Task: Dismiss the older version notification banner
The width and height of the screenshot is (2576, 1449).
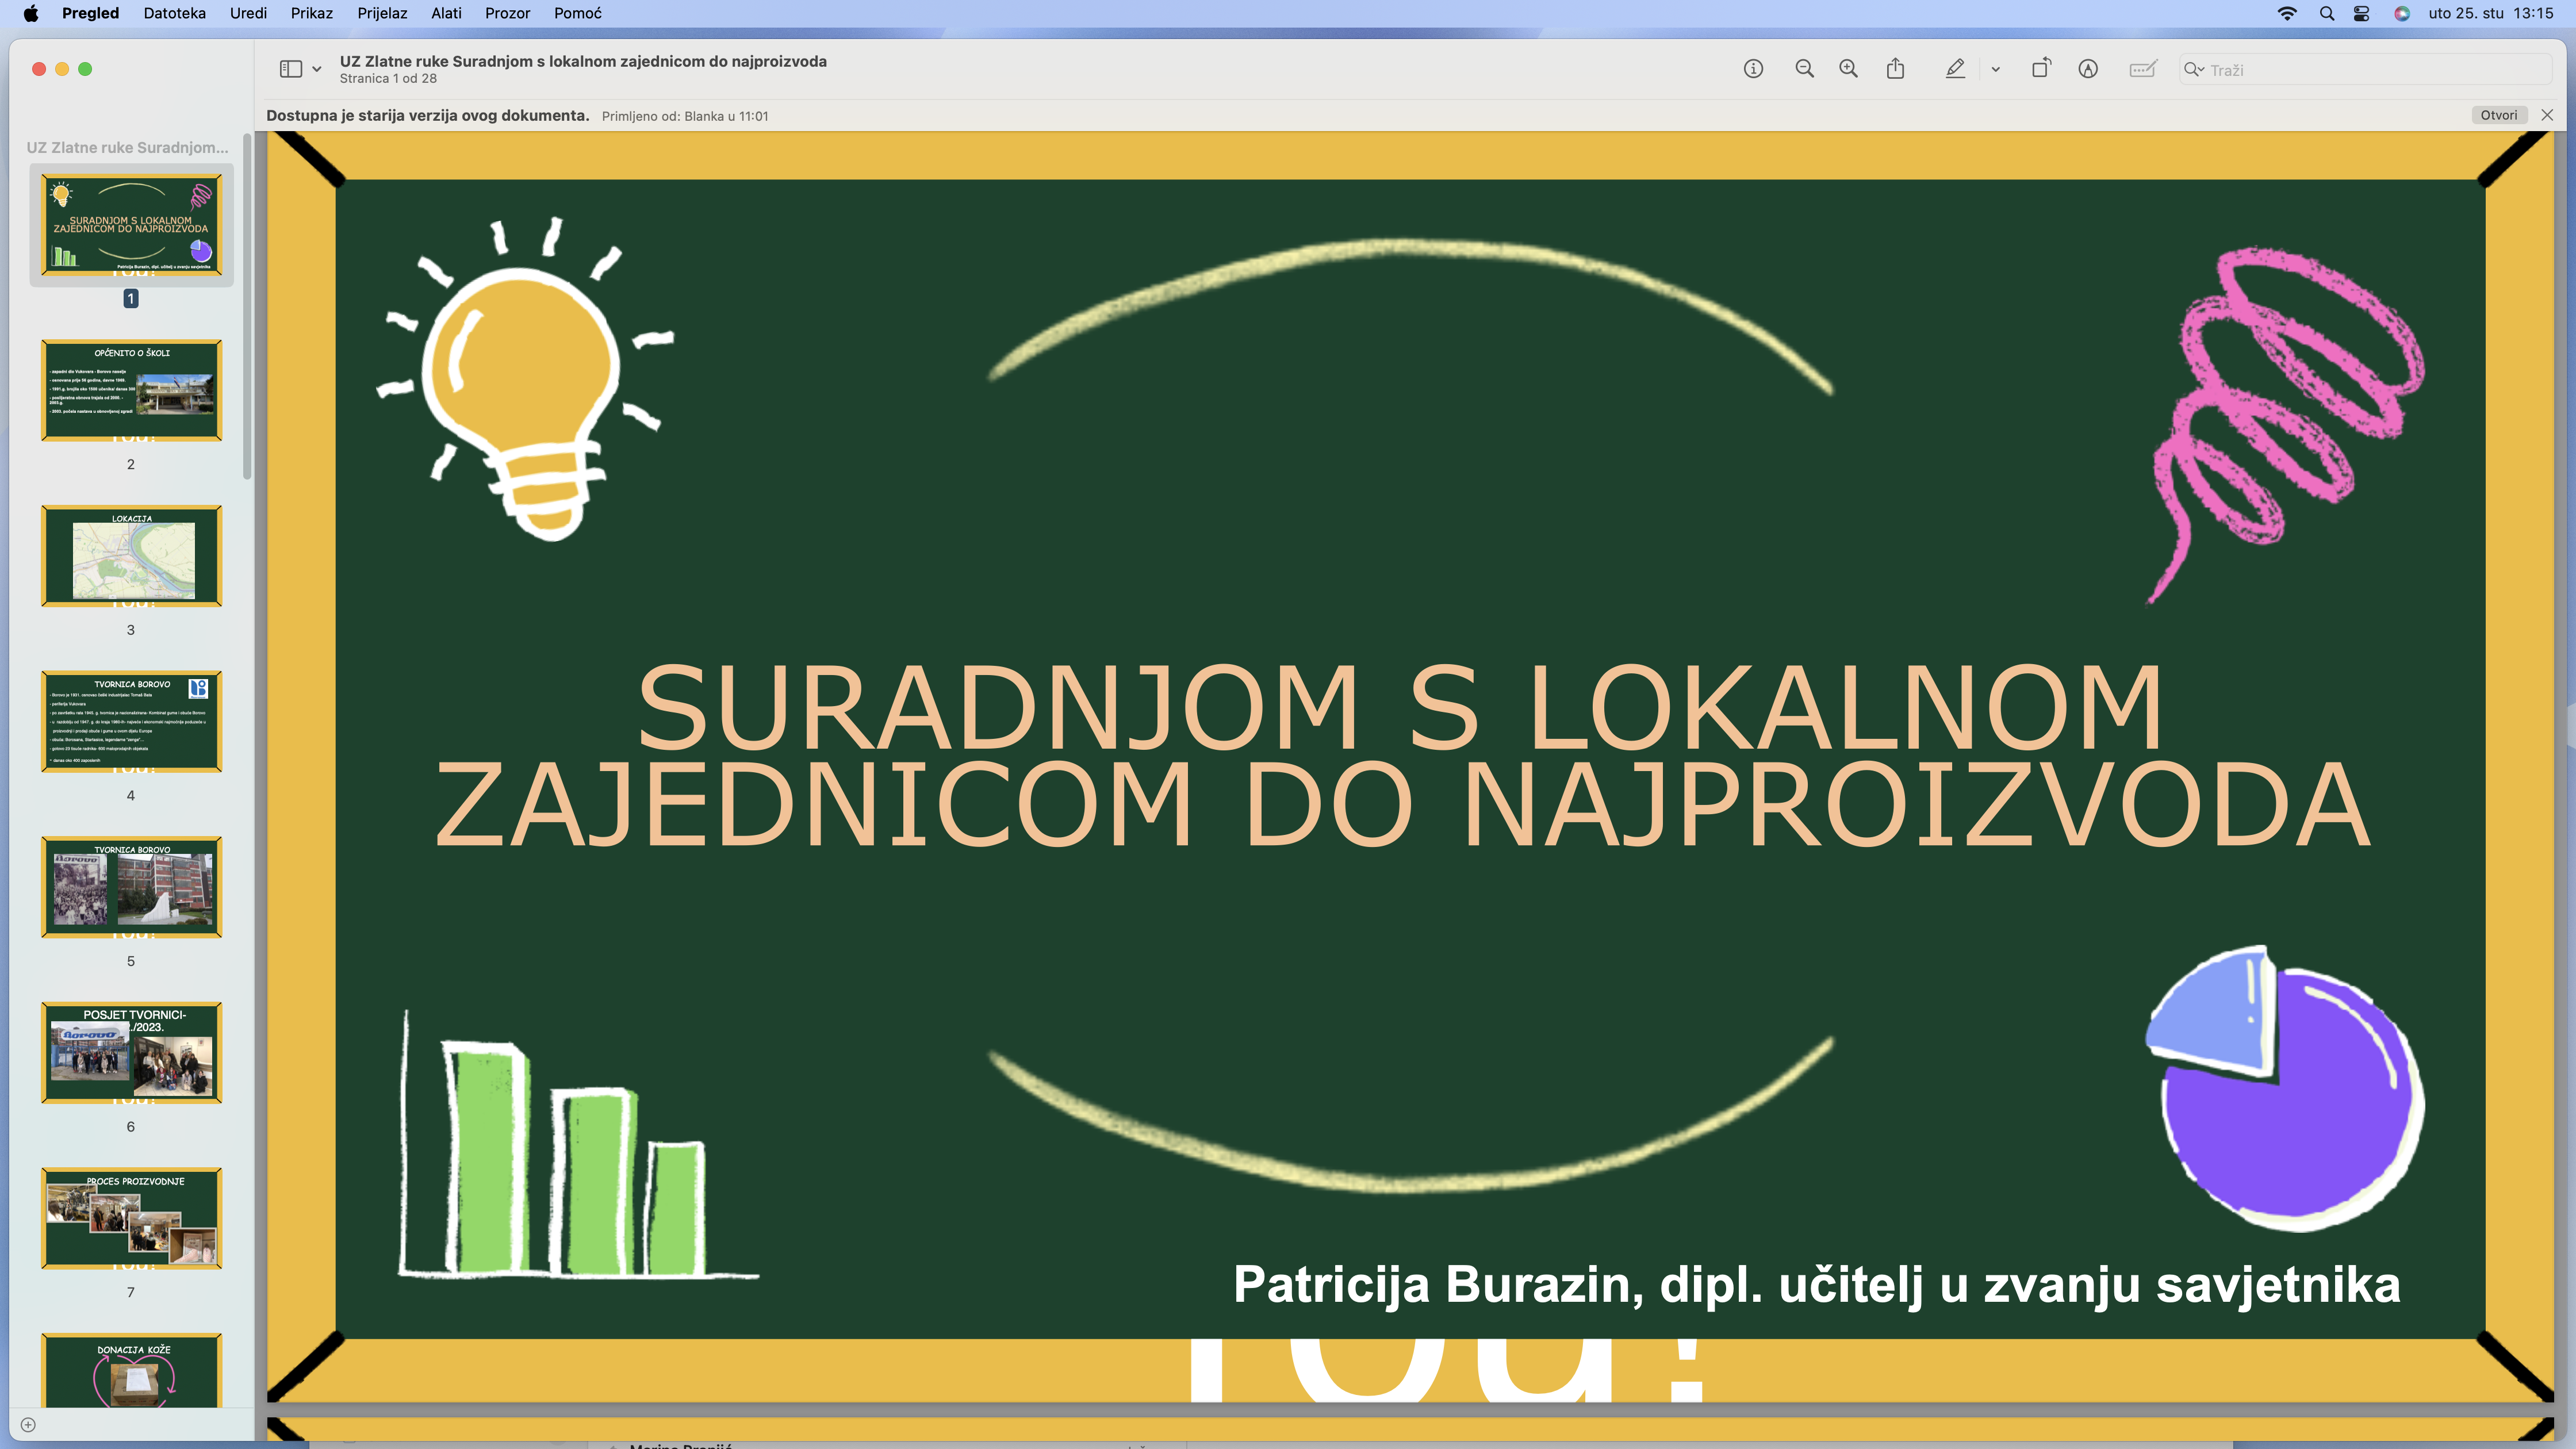Action: point(2547,115)
